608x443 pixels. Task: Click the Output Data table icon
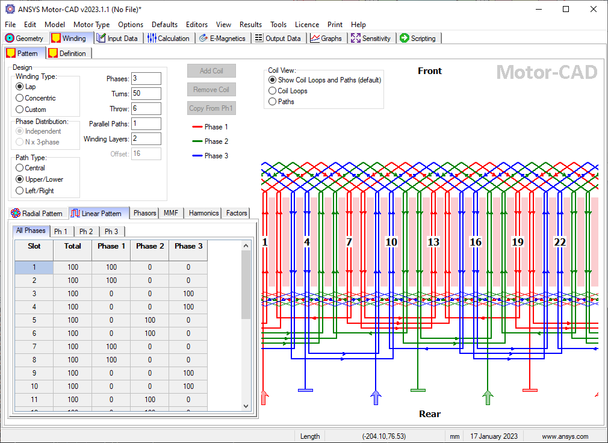pyautogui.click(x=259, y=38)
